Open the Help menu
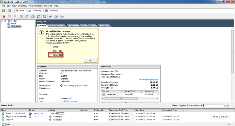 coord(56,6)
